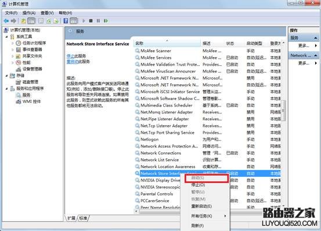Select the Parental Controls service row
Screen dimensions: 321x231
click(157, 194)
